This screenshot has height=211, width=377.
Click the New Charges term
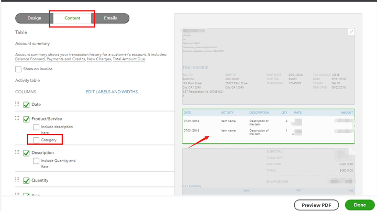[x=99, y=59]
